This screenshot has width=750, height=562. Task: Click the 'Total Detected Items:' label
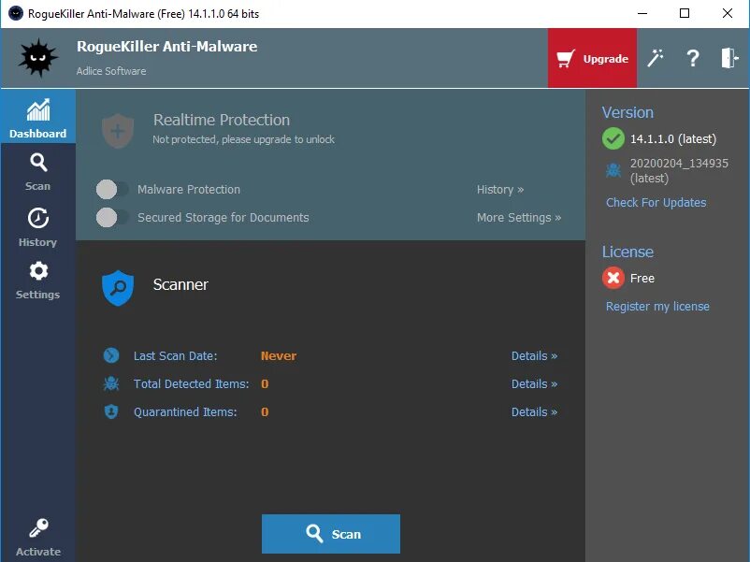point(192,384)
